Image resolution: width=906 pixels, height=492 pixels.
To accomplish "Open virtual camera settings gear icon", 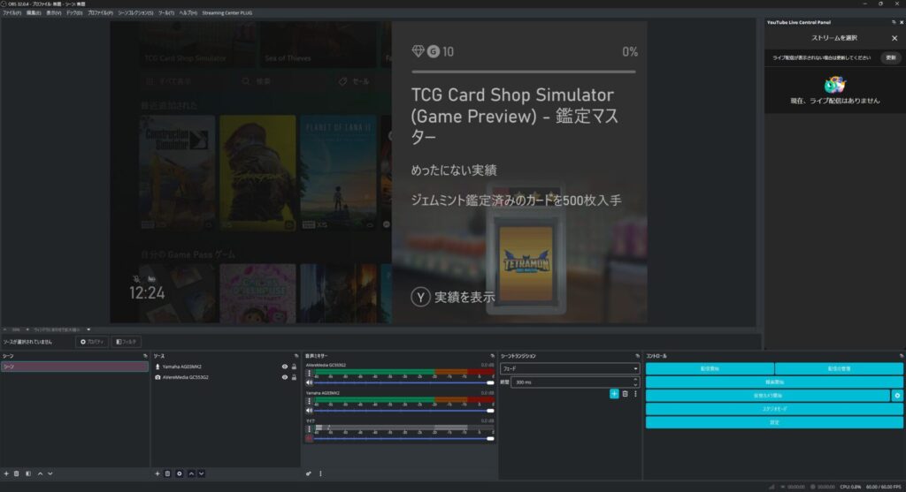I will 897,396.
